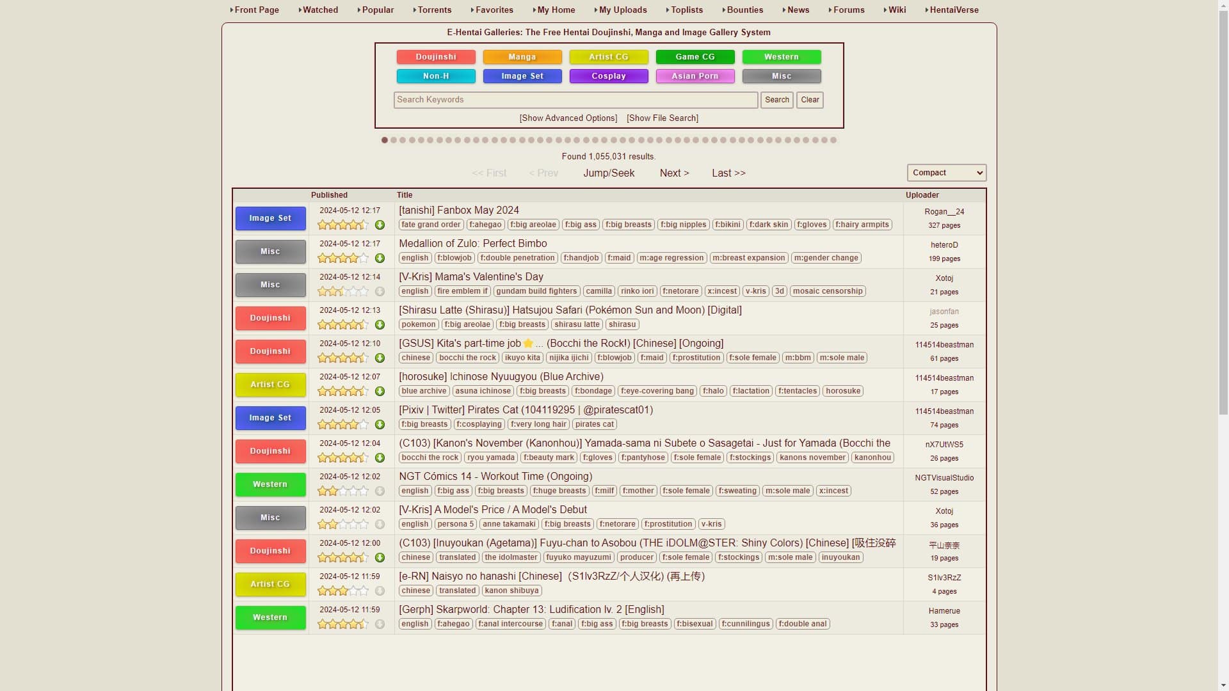The width and height of the screenshot is (1229, 691).
Task: Click torrent icon on Yamada-sama ni Subete row
Action: 380,458
